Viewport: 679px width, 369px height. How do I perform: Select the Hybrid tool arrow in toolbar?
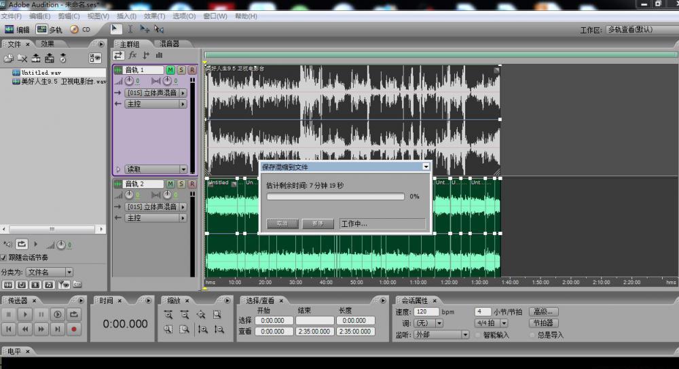[x=115, y=29]
